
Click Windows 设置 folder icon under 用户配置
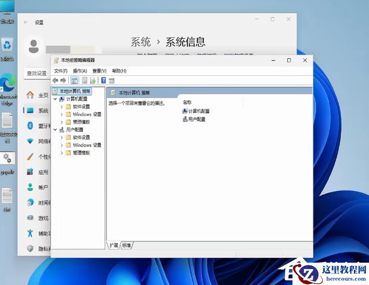click(x=68, y=145)
